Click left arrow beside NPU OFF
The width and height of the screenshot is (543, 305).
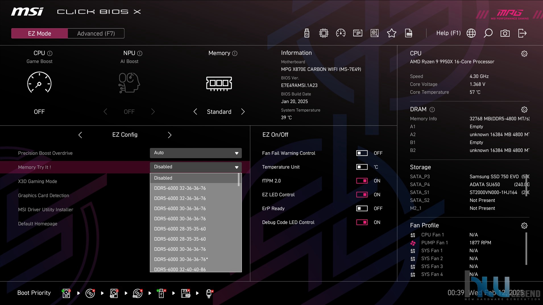105,112
